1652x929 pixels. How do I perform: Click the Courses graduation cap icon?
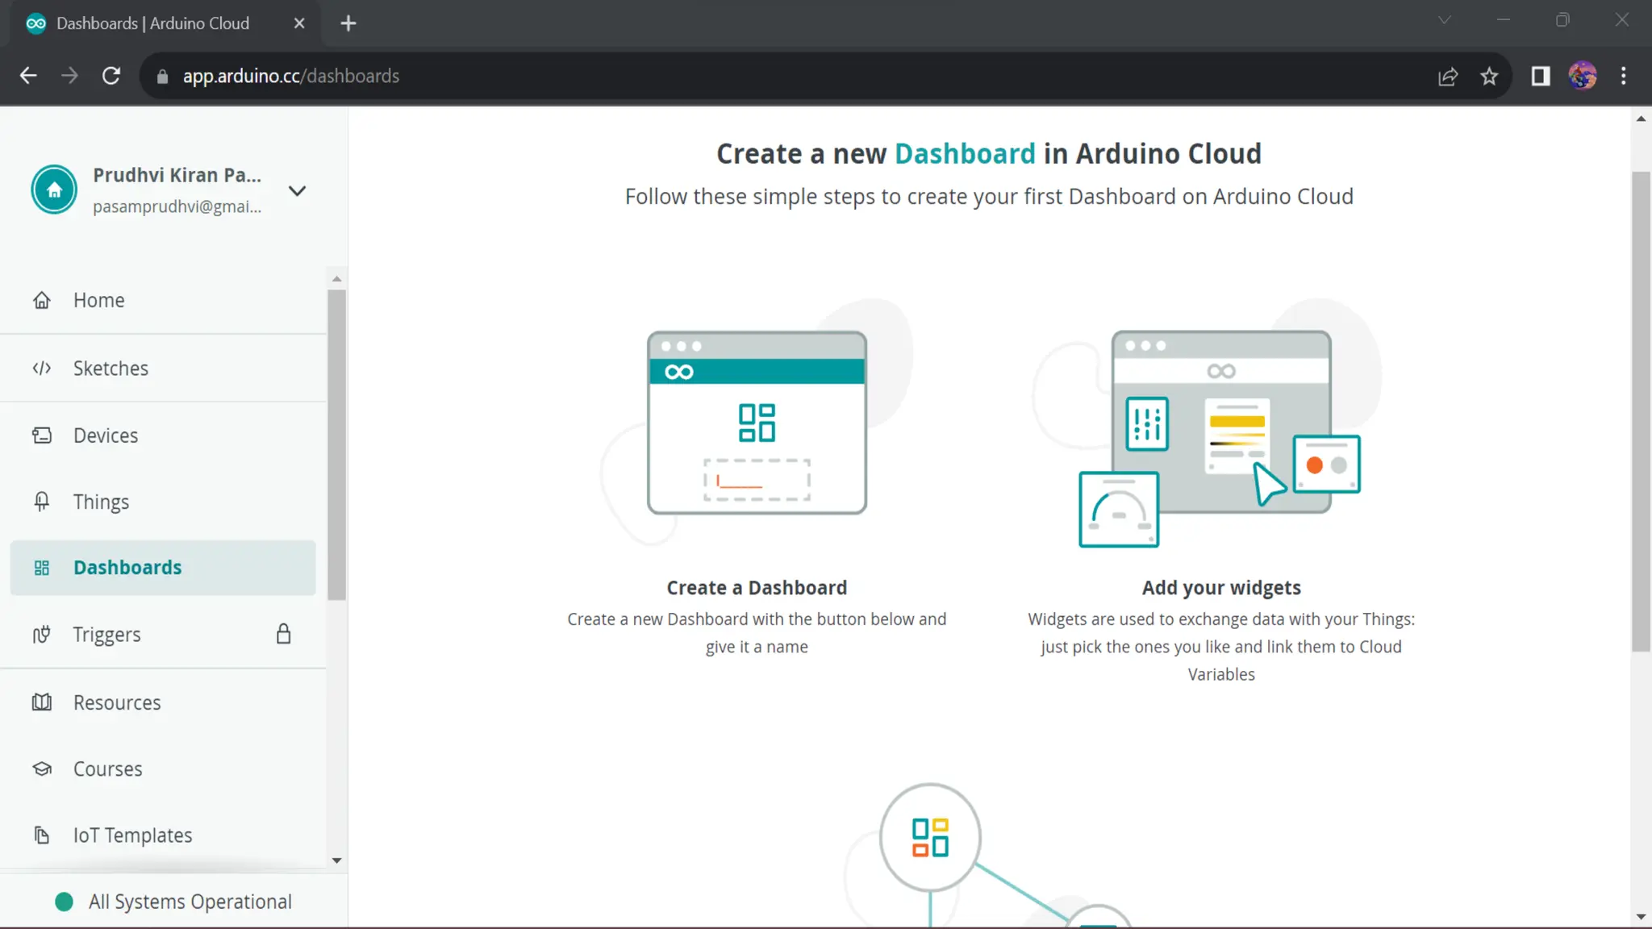pos(42,769)
